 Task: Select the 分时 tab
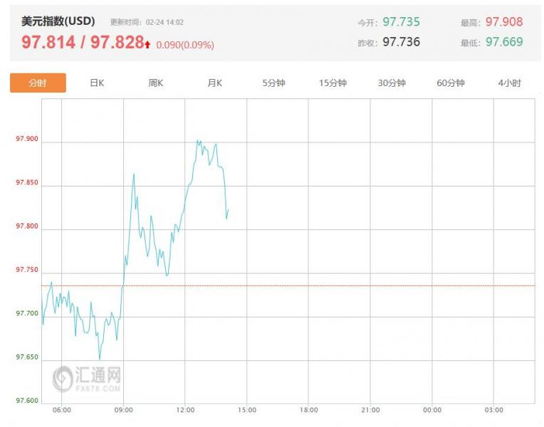pyautogui.click(x=38, y=83)
